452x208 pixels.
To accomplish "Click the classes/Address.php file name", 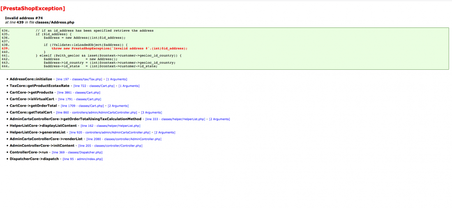I will (x=55, y=22).
